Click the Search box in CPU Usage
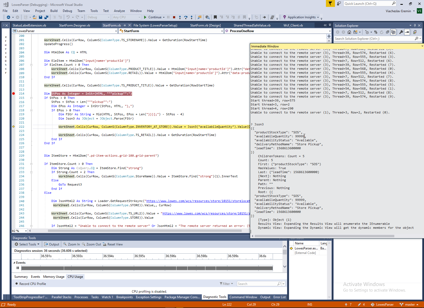Screen dimensions: 424x308 261,284
